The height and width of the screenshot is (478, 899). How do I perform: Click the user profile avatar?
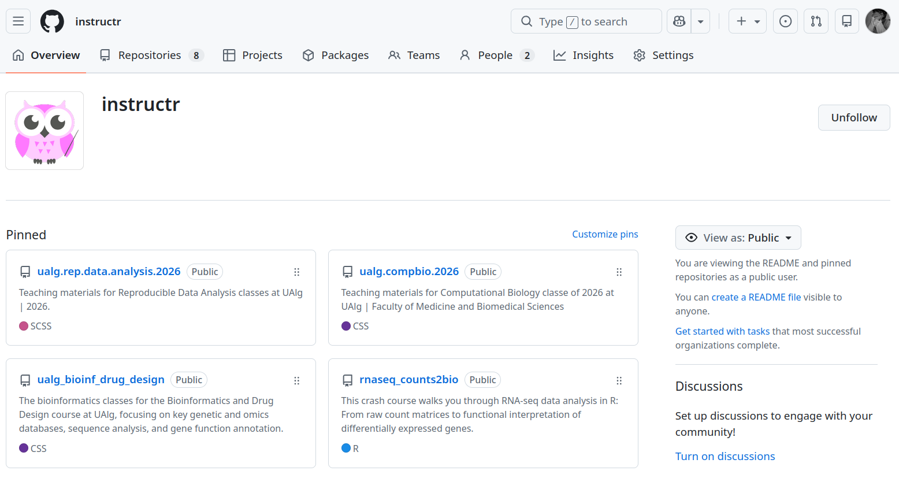878,21
